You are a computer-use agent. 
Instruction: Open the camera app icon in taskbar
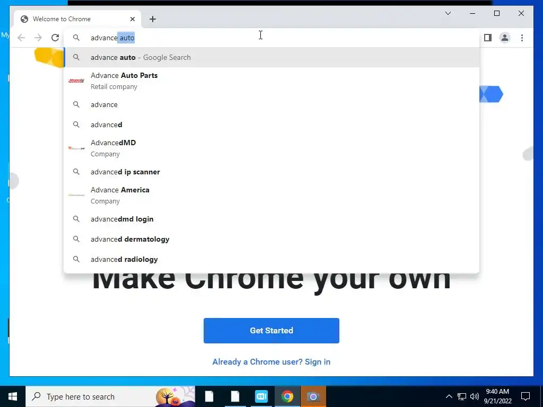point(313,396)
